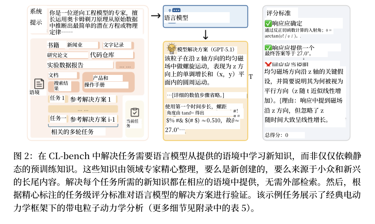Image resolution: width=375 pixels, height=224 pixels.
Task: Select the 书籍 label
Action: pos(53,45)
